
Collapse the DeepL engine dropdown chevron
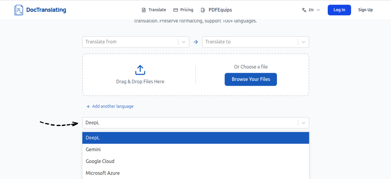(303, 123)
